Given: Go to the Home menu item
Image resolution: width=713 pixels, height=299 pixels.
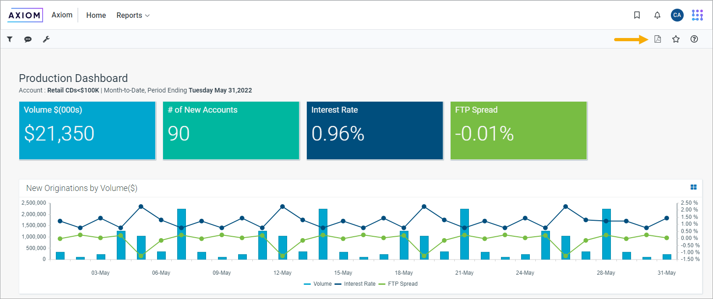Looking at the screenshot, I should 96,15.
